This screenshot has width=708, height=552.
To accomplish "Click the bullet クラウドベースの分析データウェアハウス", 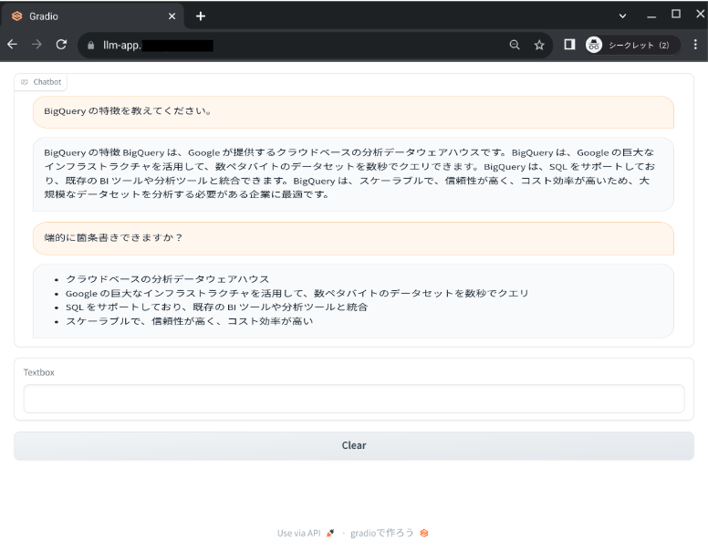I will tap(167, 279).
